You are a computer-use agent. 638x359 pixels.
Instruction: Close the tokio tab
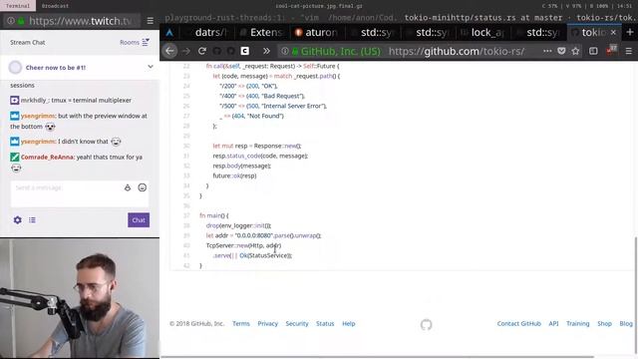(613, 32)
